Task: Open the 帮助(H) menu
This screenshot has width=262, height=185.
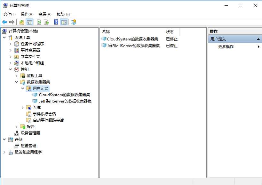Action: (63, 14)
